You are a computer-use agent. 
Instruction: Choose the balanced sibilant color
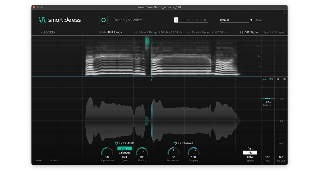pyautogui.click(x=125, y=153)
